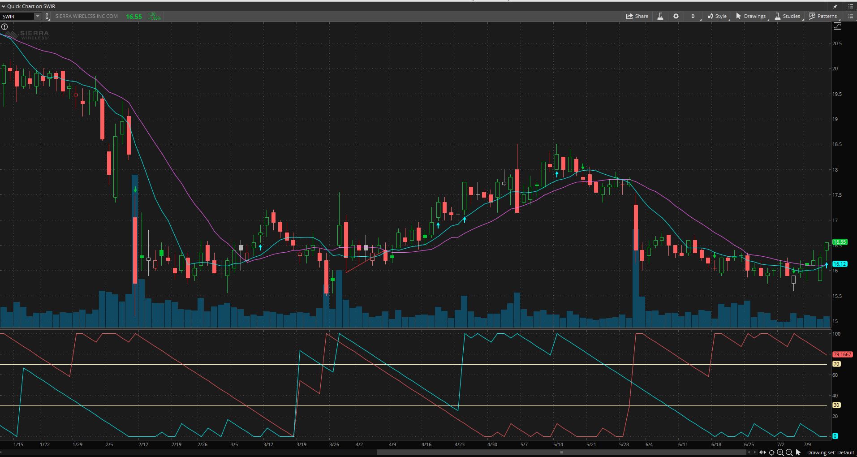Screen dimensions: 857x457
Task: Click the expand time axis icon
Action: point(762,453)
